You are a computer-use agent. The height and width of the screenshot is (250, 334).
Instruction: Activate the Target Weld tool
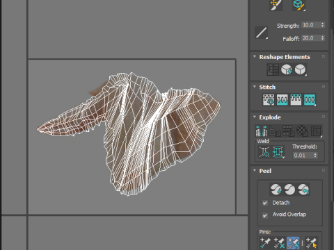[264, 152]
